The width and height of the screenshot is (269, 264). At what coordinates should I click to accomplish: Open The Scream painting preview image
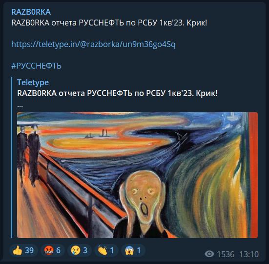(x=137, y=175)
